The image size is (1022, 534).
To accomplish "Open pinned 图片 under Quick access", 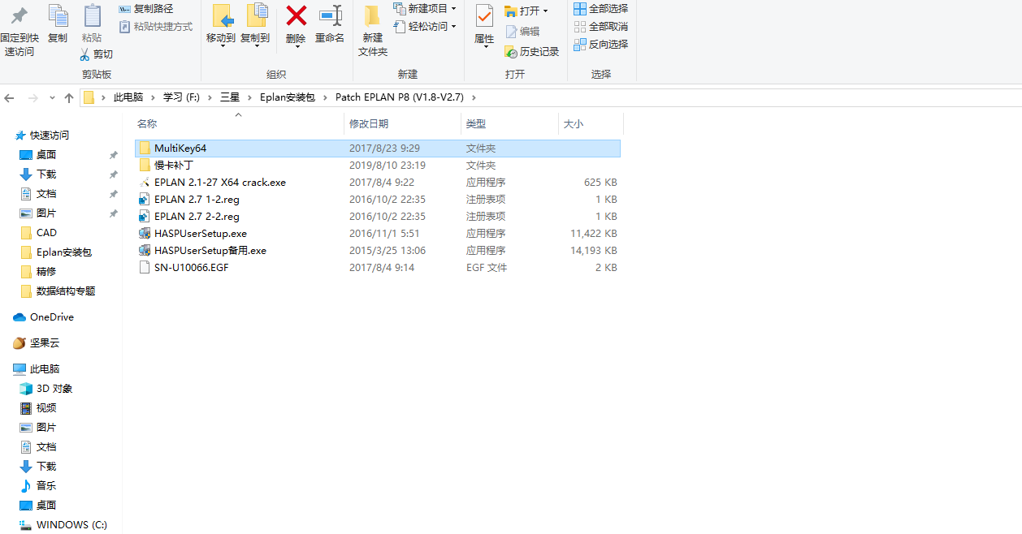I will (x=46, y=213).
